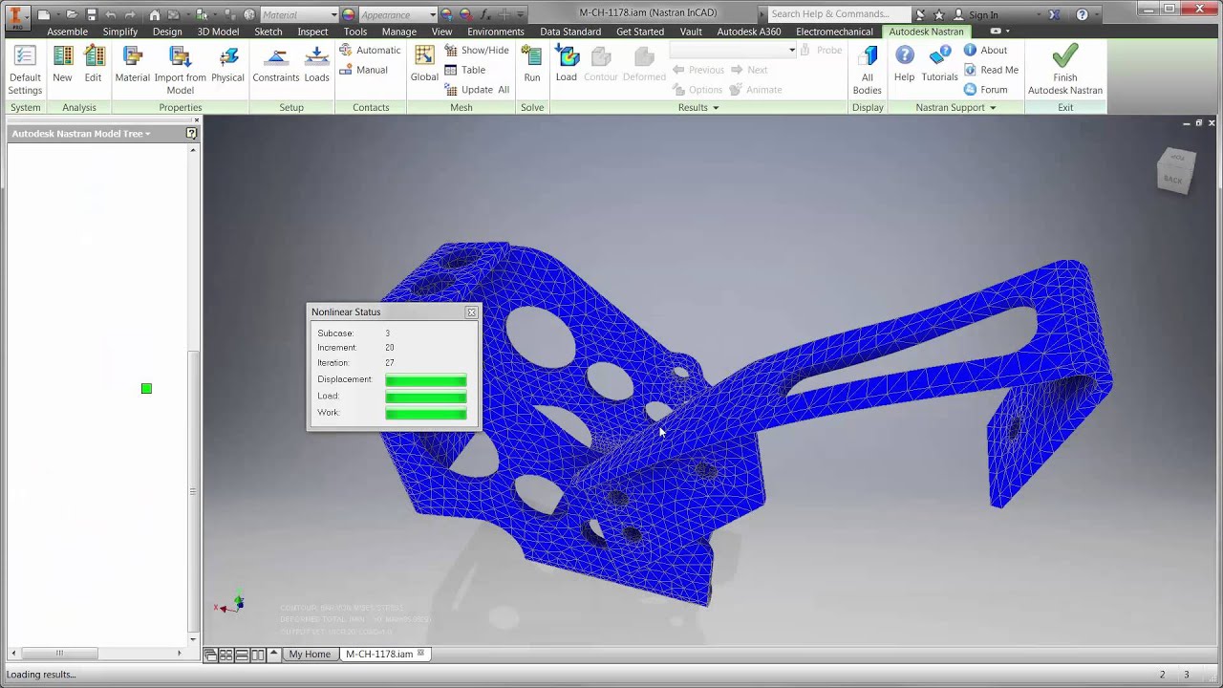The image size is (1223, 688).
Task: Switch to the 3D Model tab
Action: [218, 32]
